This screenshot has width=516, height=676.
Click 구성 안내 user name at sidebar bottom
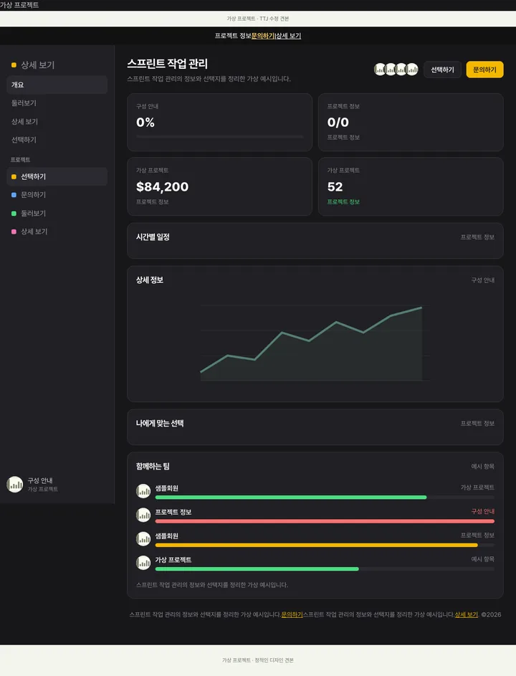(x=40, y=480)
